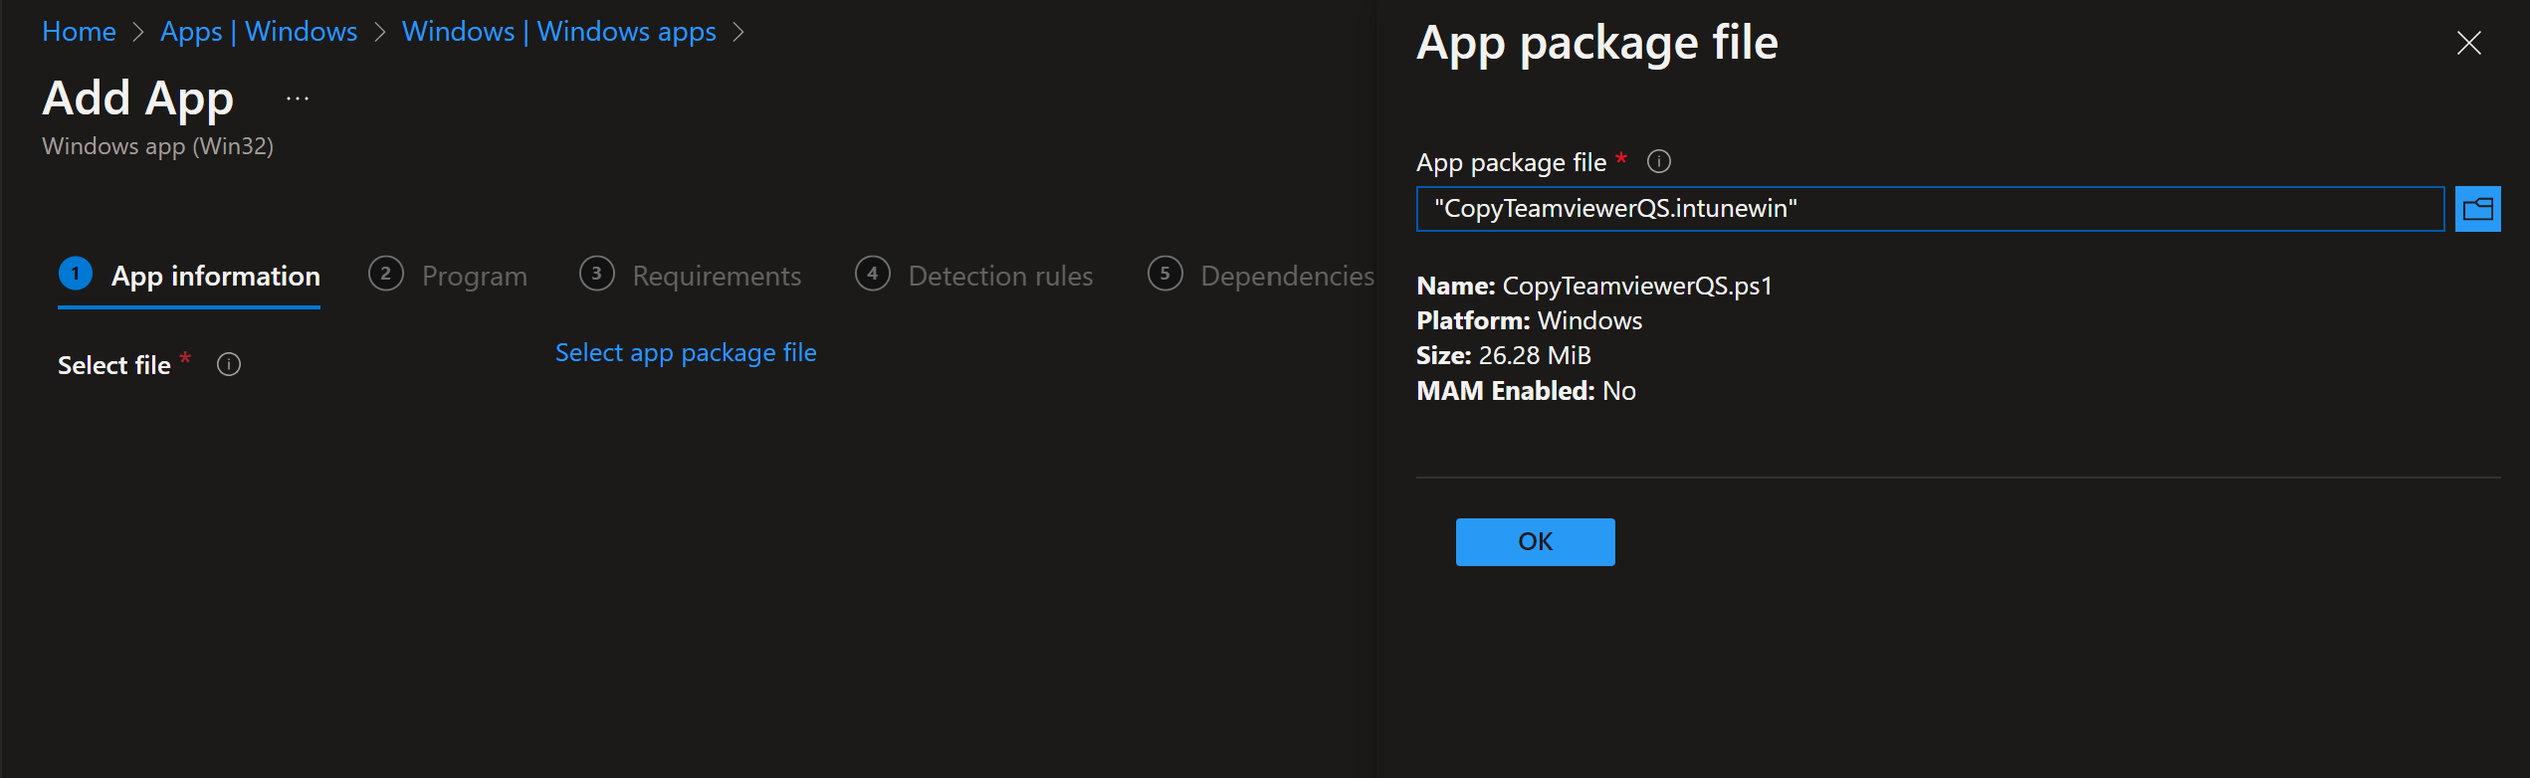Open Windows | Windows apps breadcrumb

(x=559, y=32)
